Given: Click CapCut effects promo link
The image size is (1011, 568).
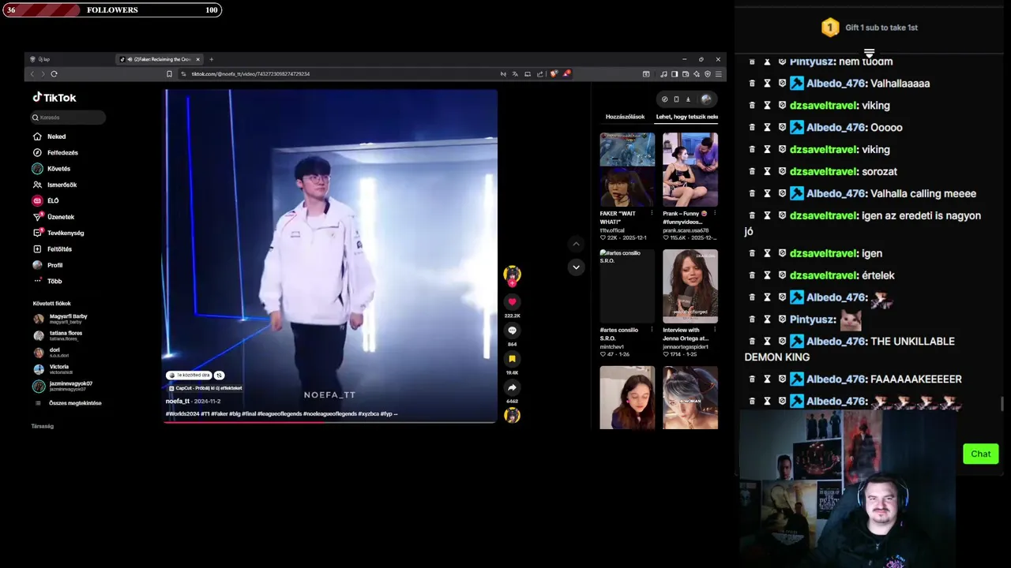Looking at the screenshot, I should click(205, 388).
